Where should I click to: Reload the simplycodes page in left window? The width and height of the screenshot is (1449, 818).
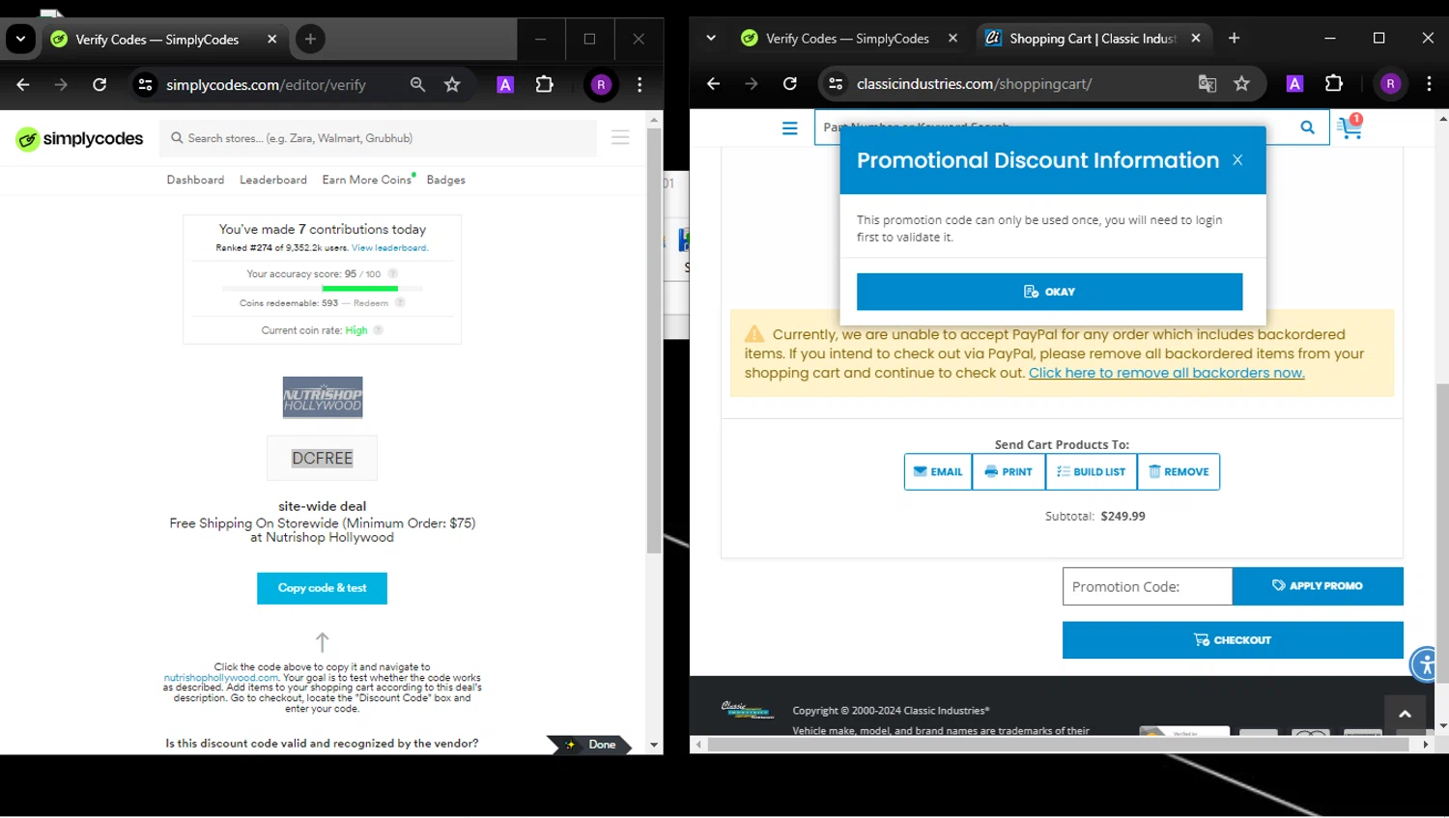(99, 85)
